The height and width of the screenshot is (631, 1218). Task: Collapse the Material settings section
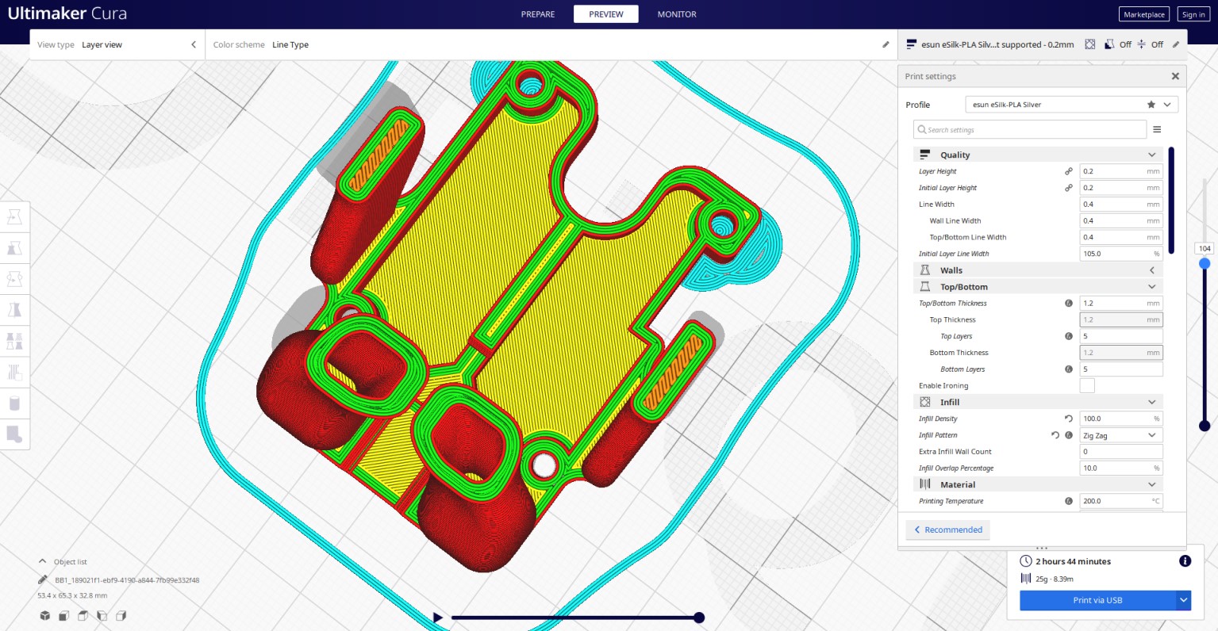pos(1038,484)
